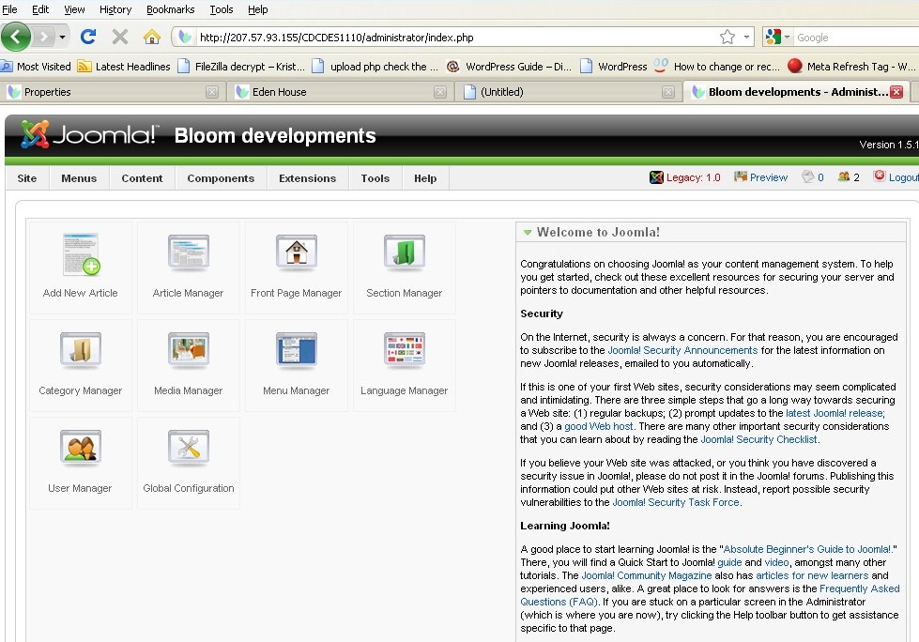
Task: Click the Preview site icon
Action: click(x=741, y=176)
